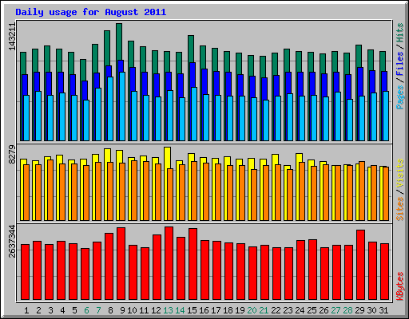This screenshot has width=409, height=319.
Task: Click day 30 on the x-axis
Action: pyautogui.click(x=371, y=310)
